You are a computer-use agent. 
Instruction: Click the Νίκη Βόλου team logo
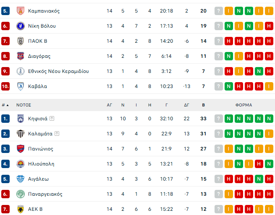point(20,26)
